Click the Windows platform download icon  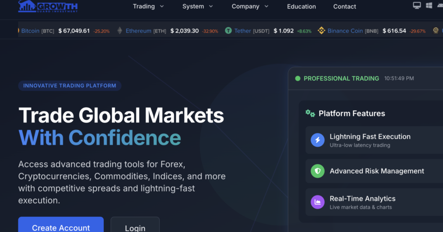(429, 6)
